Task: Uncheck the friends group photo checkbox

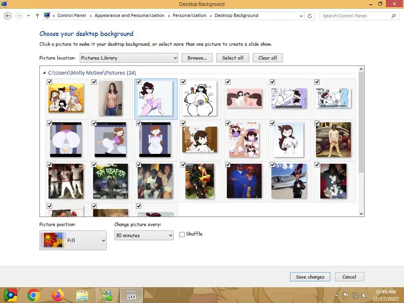Action: (x=138, y=165)
